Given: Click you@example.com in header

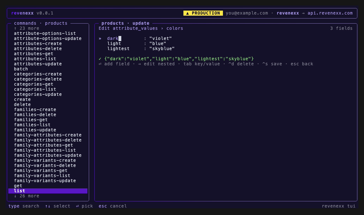Looking at the screenshot, I should (247, 13).
